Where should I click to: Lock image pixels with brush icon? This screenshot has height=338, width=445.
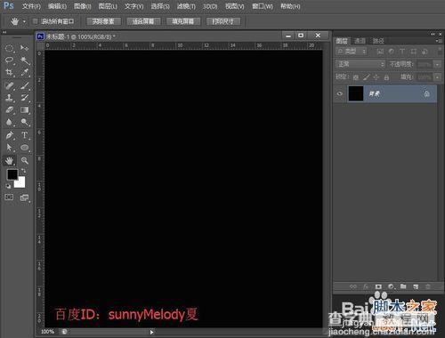(x=367, y=77)
